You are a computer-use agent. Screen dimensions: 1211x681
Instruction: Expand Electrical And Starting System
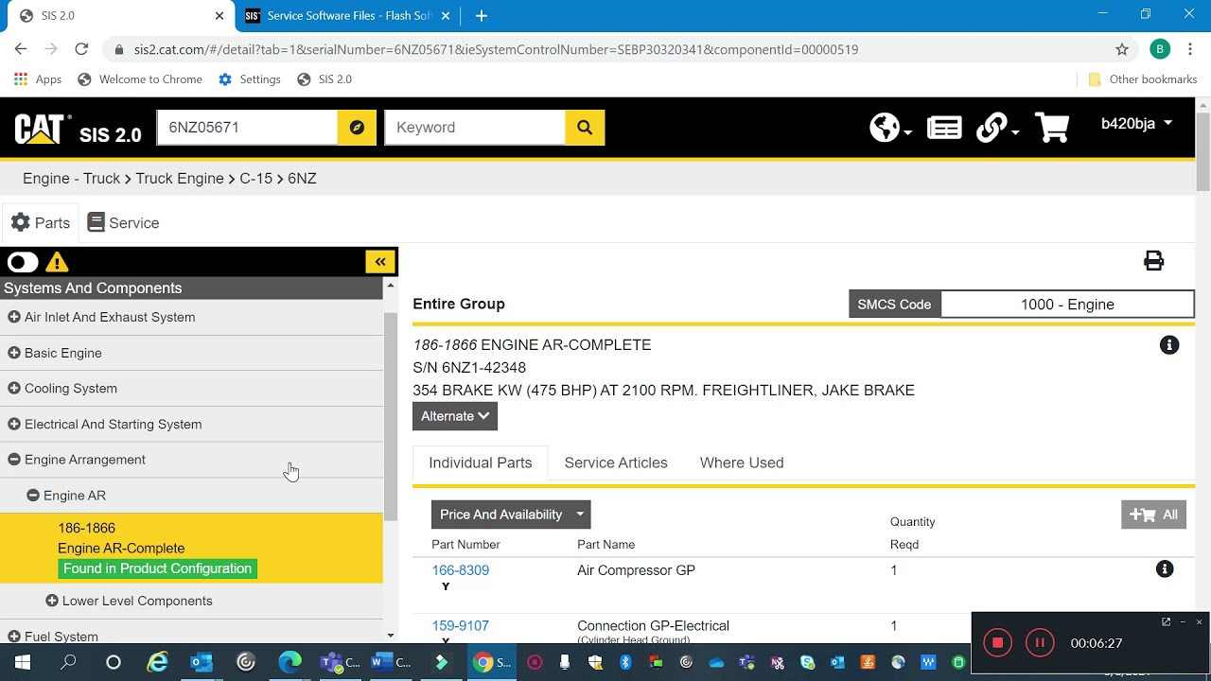(14, 424)
